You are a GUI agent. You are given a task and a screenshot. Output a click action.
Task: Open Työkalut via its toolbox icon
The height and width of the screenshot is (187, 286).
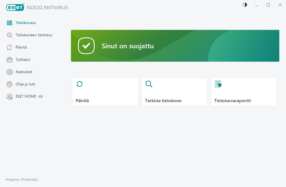click(x=9, y=59)
